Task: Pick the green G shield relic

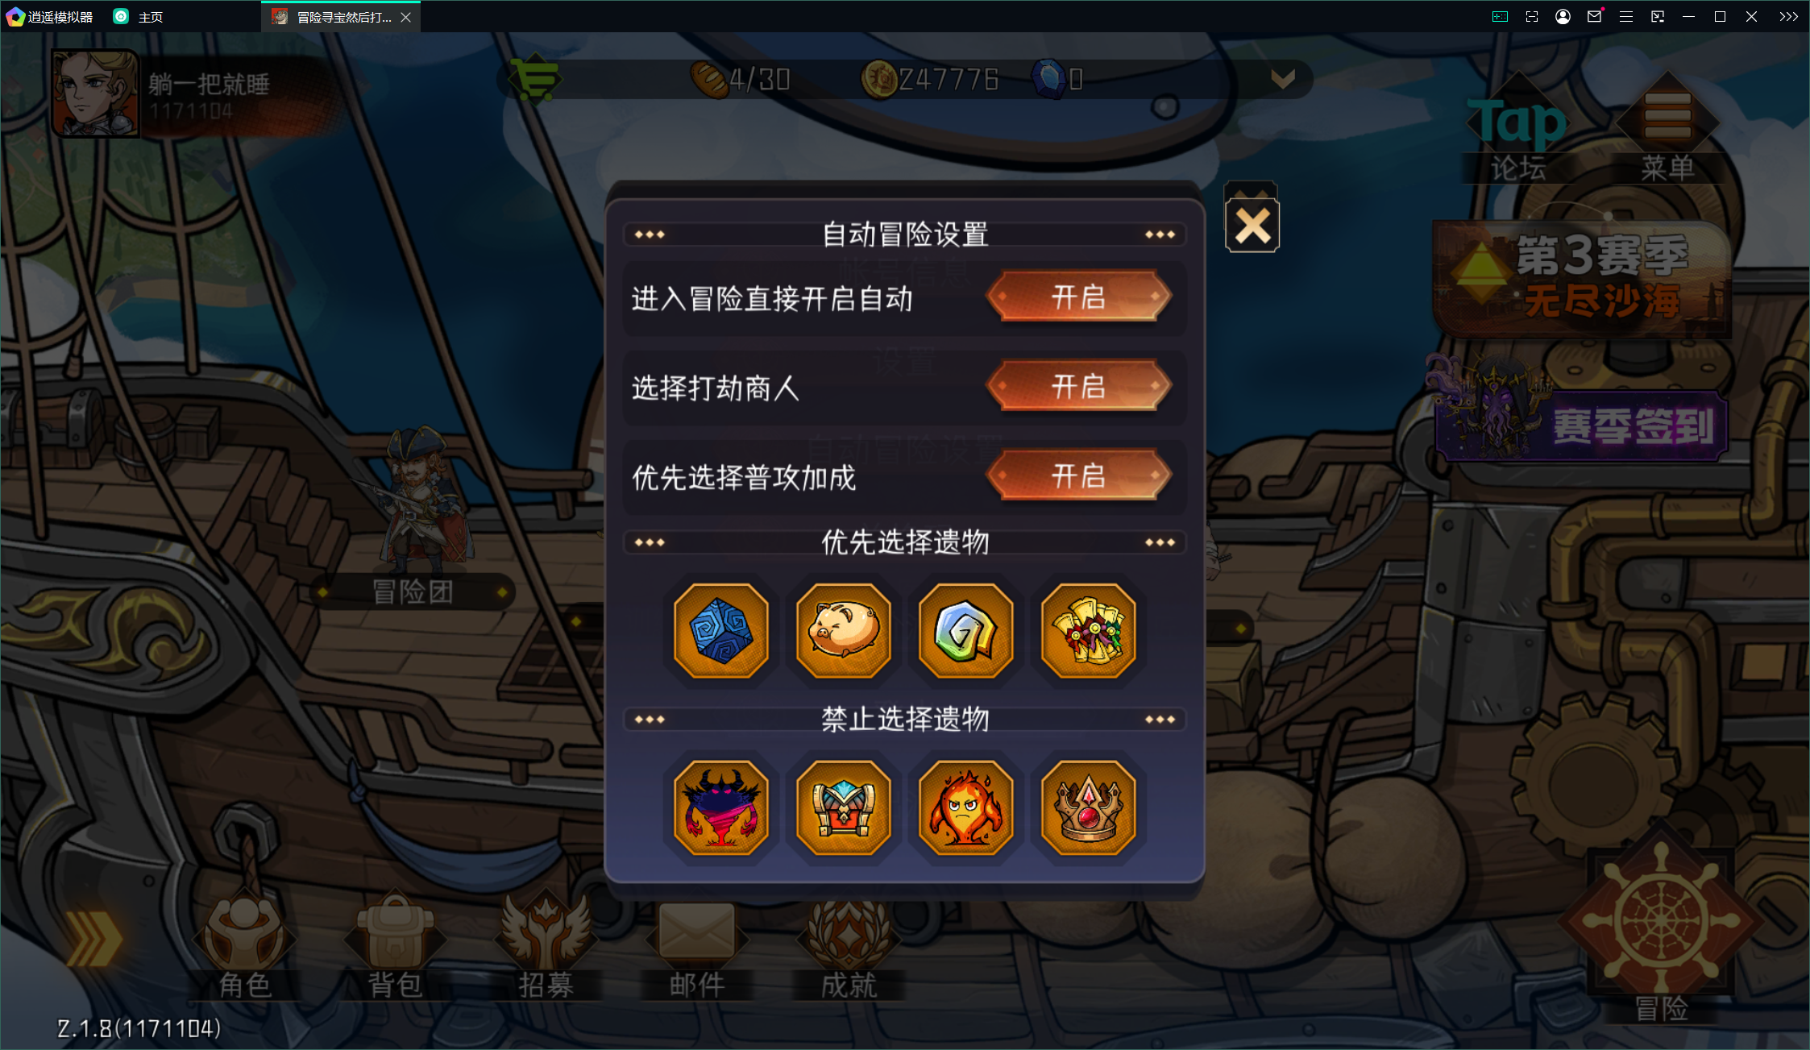Action: [965, 630]
